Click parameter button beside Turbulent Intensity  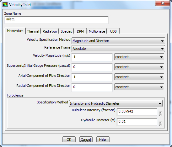[x=161, y=114]
